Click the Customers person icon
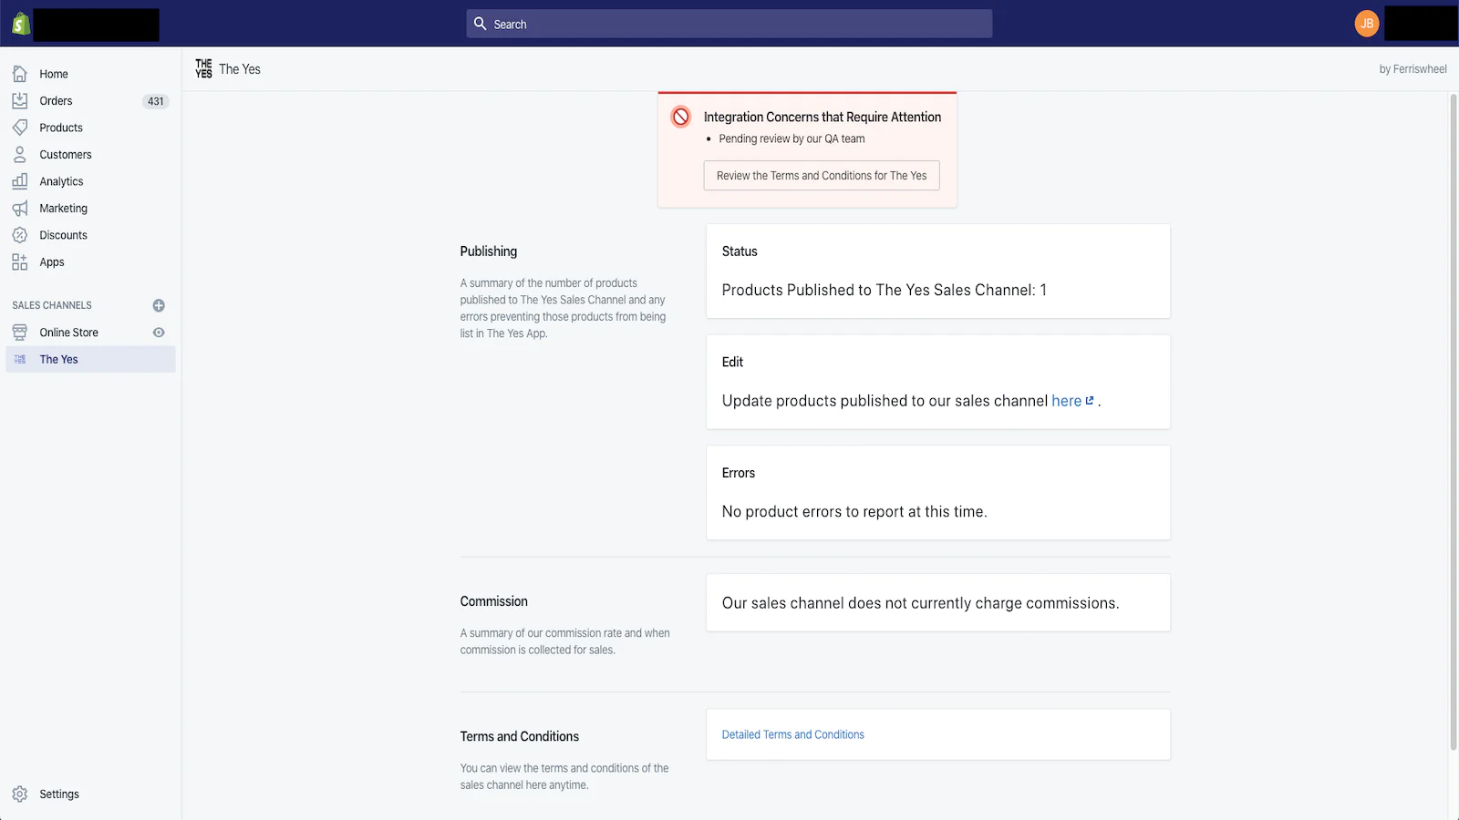Viewport: 1459px width, 820px height. point(20,154)
